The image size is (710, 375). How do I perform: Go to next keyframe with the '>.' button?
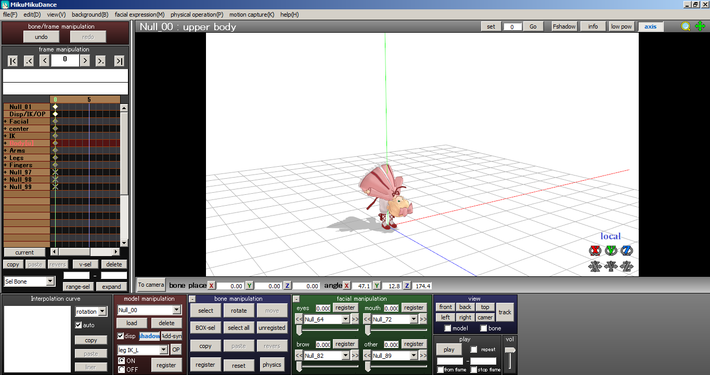101,61
